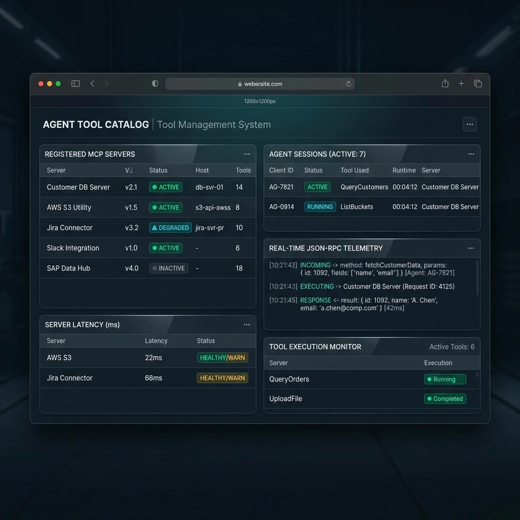Viewport: 520px width, 520px height.
Task: Select the UploadFile tool row
Action: (372, 399)
